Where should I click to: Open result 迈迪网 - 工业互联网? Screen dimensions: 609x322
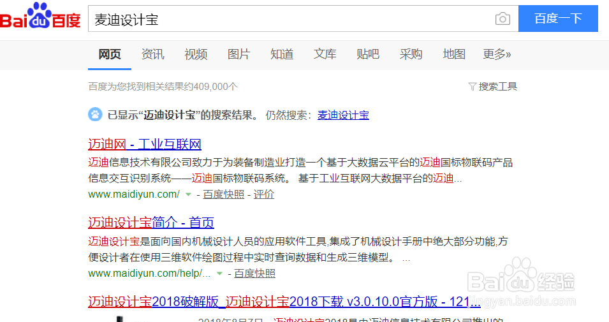(x=145, y=145)
